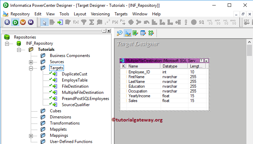
Task: Open the Edit menu
Action: pyautogui.click(x=38, y=14)
